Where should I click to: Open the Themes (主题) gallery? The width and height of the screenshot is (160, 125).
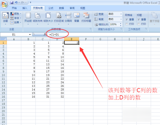(5, 18)
